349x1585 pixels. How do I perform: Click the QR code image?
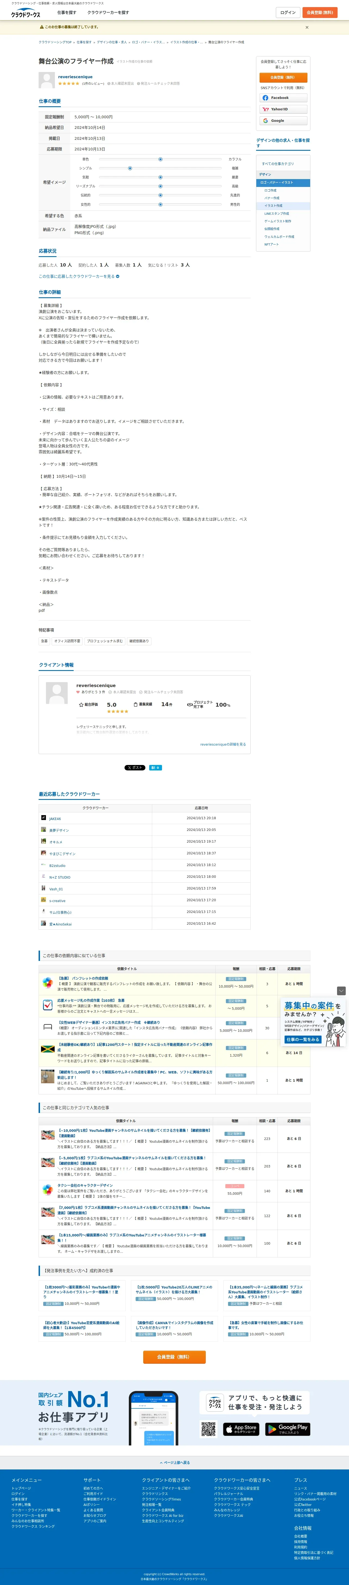[208, 1429]
